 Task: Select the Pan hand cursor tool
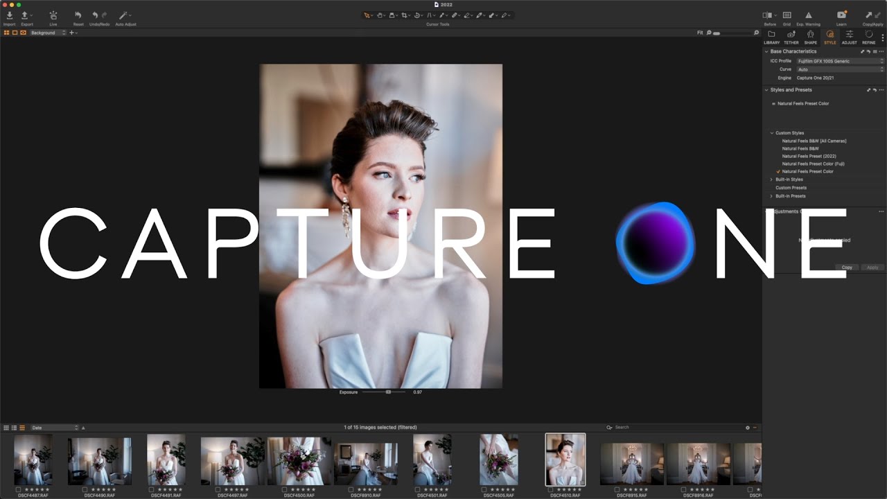tap(380, 15)
